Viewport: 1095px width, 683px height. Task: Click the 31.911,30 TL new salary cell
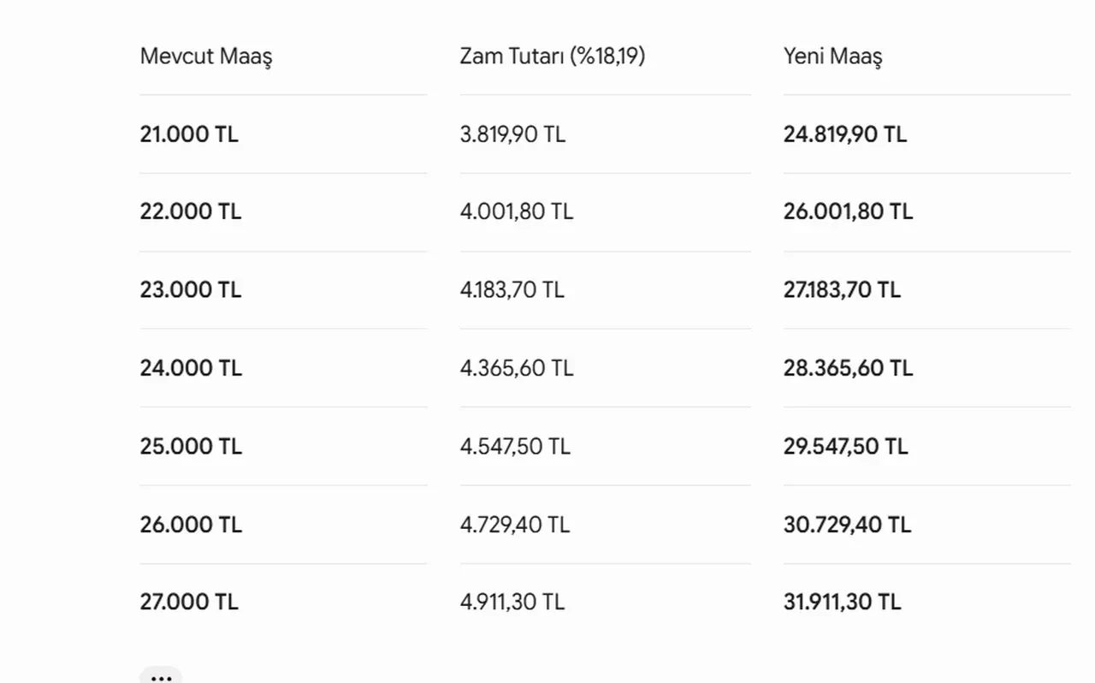(842, 603)
